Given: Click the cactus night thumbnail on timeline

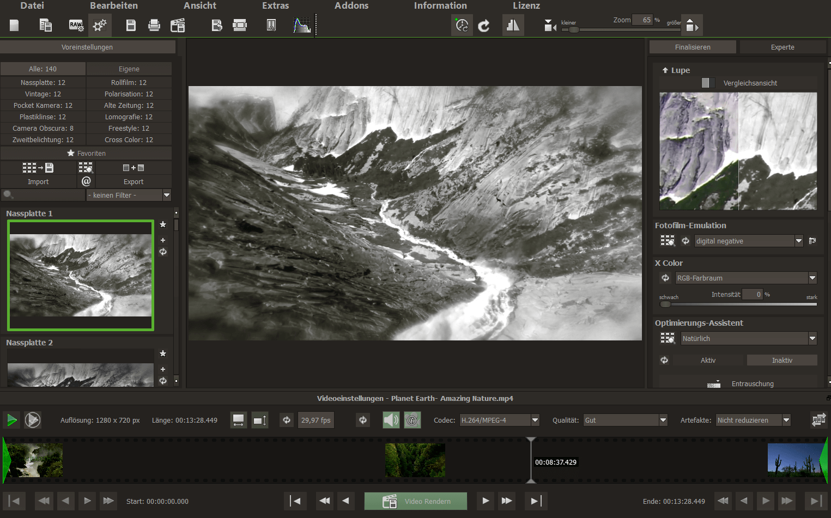Looking at the screenshot, I should click(796, 460).
